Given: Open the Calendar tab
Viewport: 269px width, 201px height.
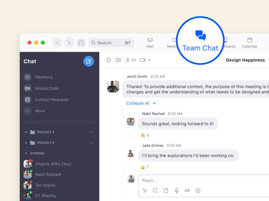Looking at the screenshot, I should [249, 43].
